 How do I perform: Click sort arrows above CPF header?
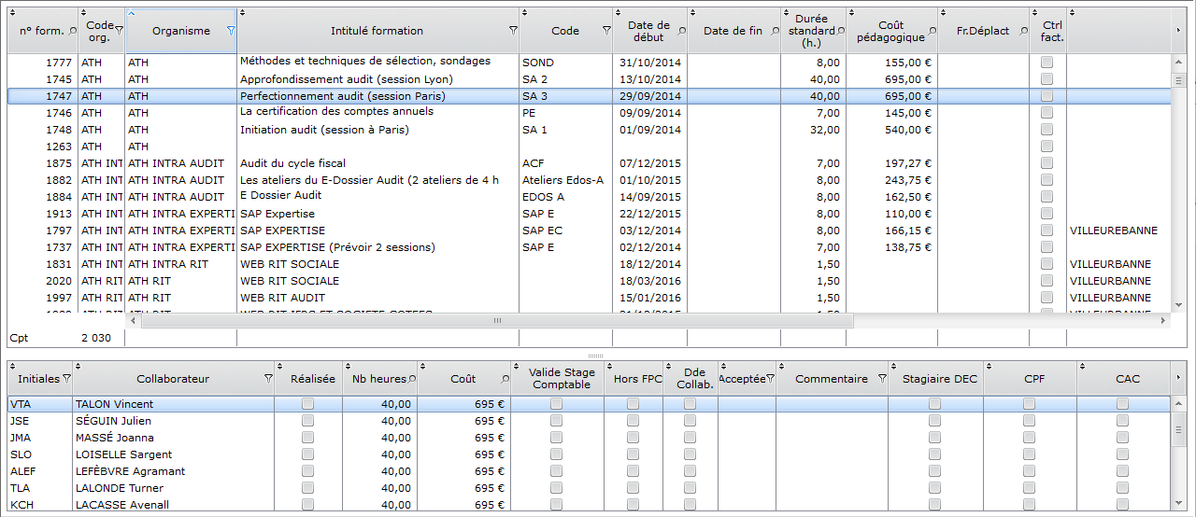tap(988, 366)
